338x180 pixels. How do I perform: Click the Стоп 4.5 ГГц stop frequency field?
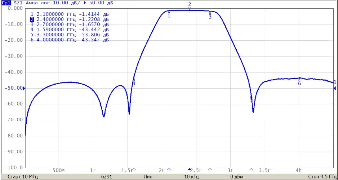(x=322, y=177)
